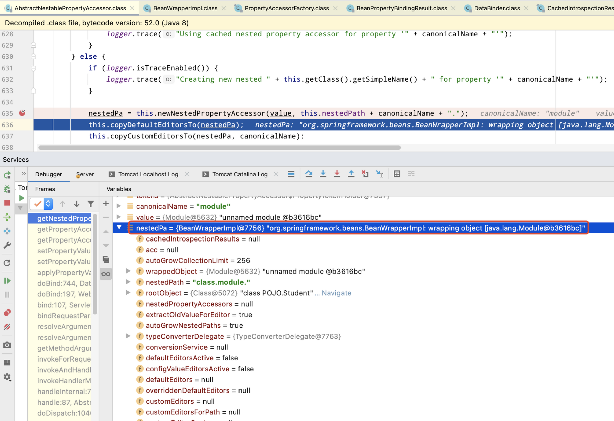Viewport: 614px width, 421px height.
Task: Select the next frame down arrow
Action: [77, 204]
